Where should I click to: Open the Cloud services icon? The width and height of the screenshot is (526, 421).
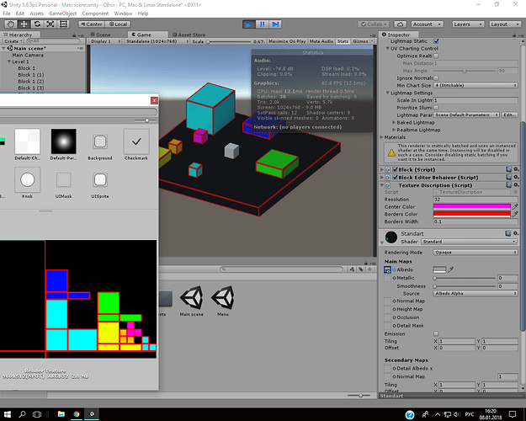tap(400, 24)
